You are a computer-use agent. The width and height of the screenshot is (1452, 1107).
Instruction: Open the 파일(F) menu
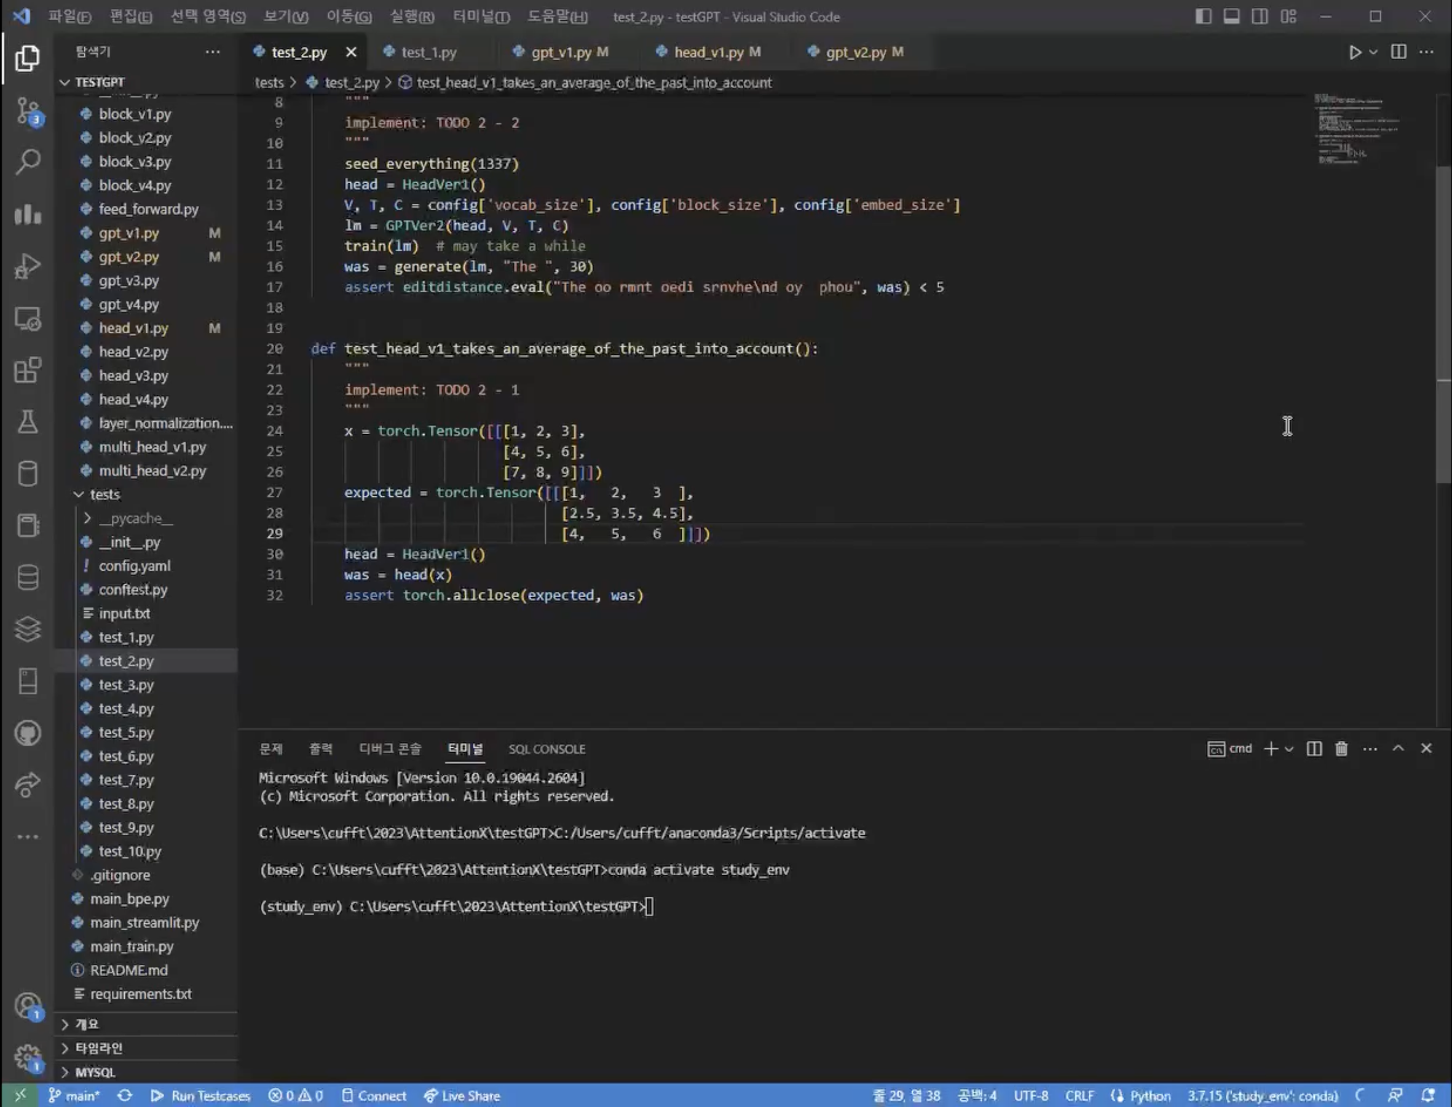(x=69, y=17)
